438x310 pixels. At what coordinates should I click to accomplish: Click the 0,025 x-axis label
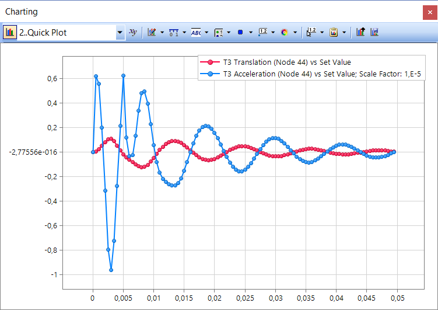[245, 298]
